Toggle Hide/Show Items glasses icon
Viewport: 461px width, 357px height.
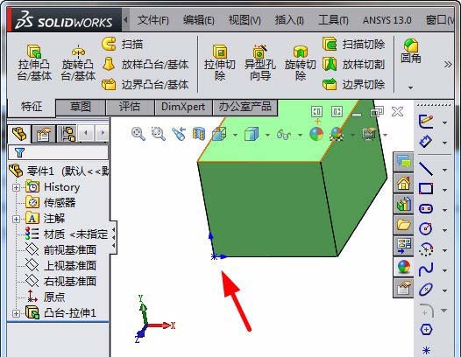pos(284,135)
